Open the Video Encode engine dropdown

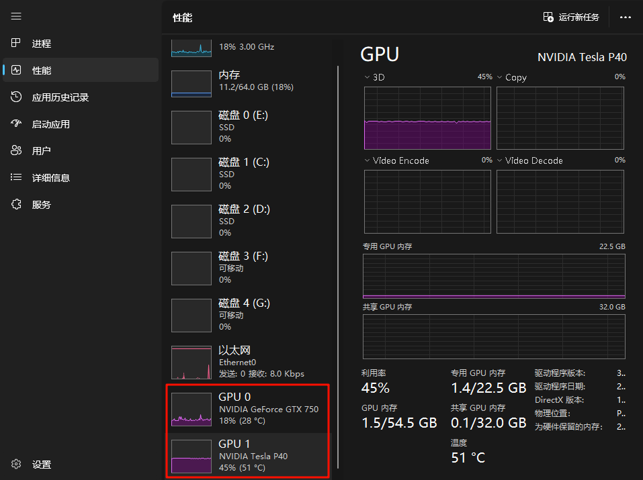tap(367, 161)
